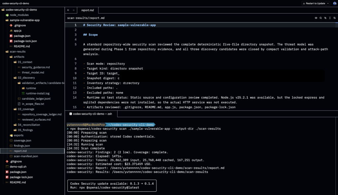Open candidate_ledger.jsonl file
This screenshot has height=195, width=338.
point(36,99)
